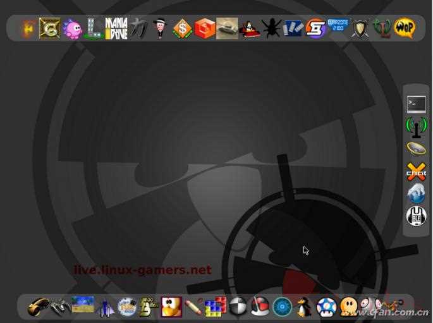Launch the black spider icon game
Image resolution: width=433 pixels, height=323 pixels.
pos(272,28)
